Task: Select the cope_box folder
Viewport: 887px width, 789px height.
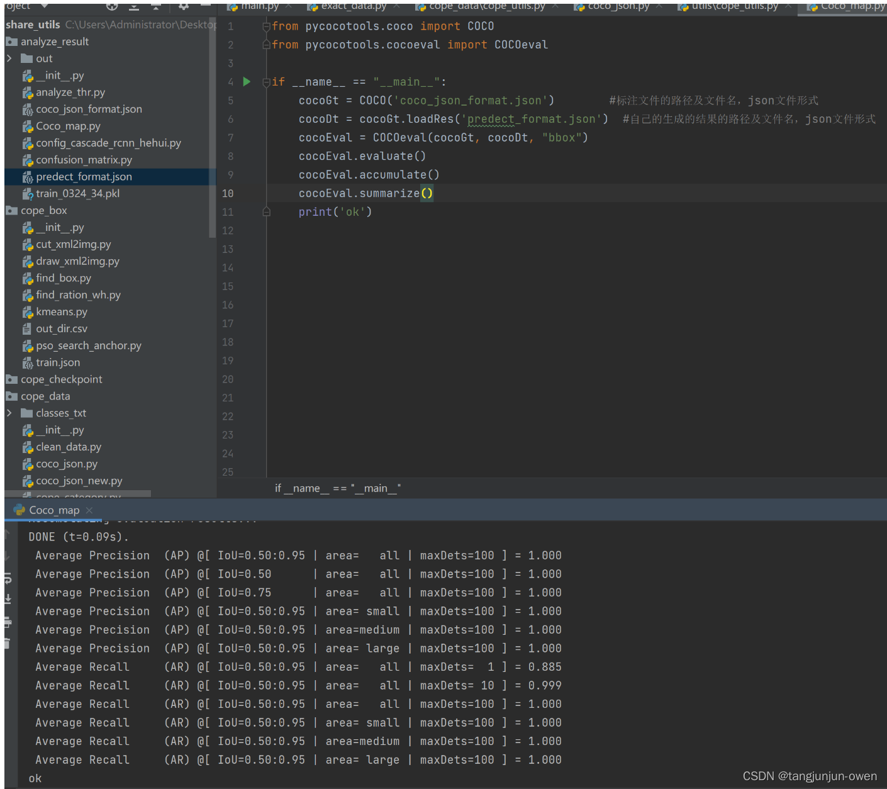Action: click(43, 211)
